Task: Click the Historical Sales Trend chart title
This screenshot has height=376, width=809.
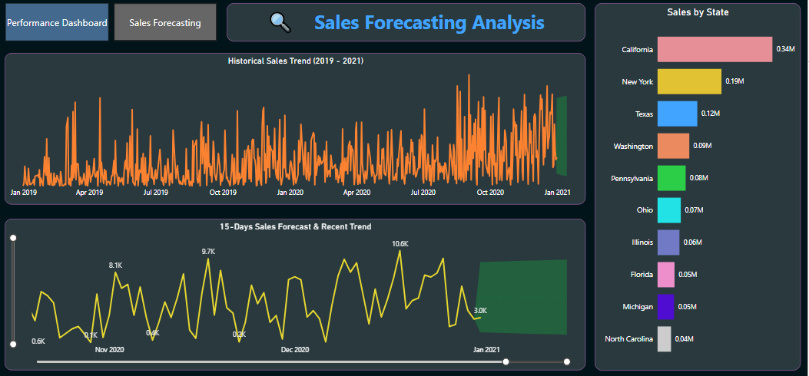Action: click(x=296, y=61)
